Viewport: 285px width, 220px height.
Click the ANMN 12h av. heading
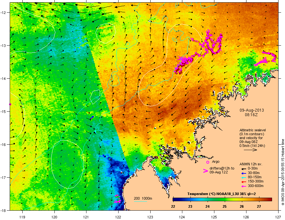tap(251, 164)
